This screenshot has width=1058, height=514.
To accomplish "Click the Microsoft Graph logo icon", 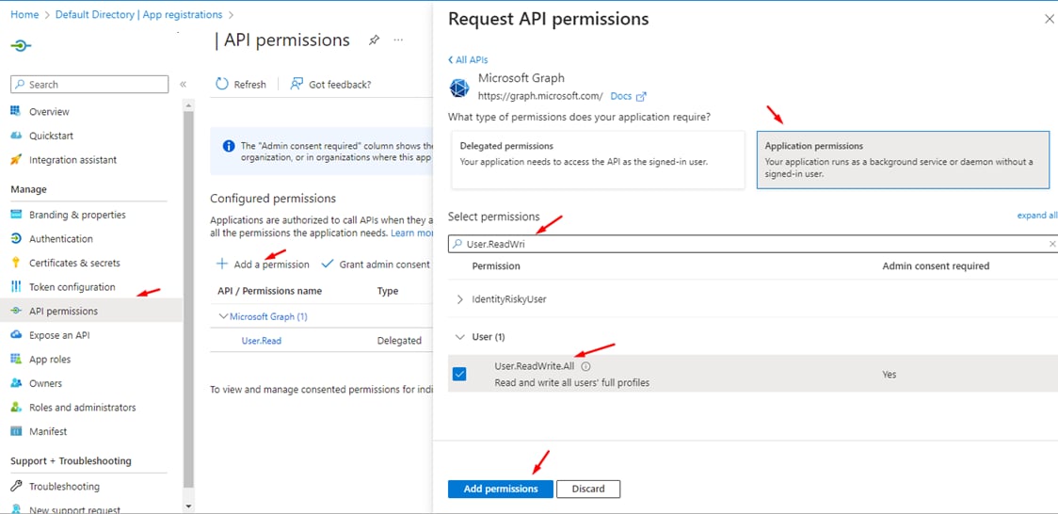I will tap(458, 88).
